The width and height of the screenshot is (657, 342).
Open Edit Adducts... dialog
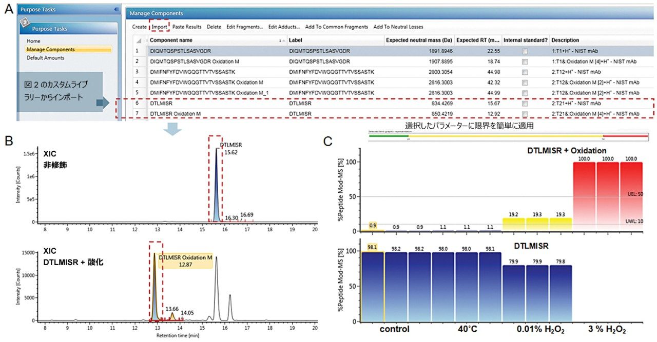[x=284, y=27]
